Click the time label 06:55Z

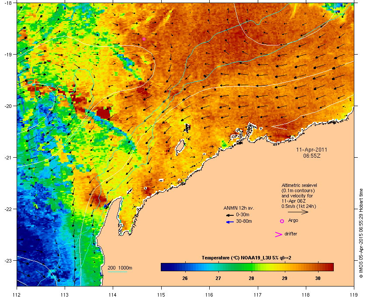click(x=312, y=155)
